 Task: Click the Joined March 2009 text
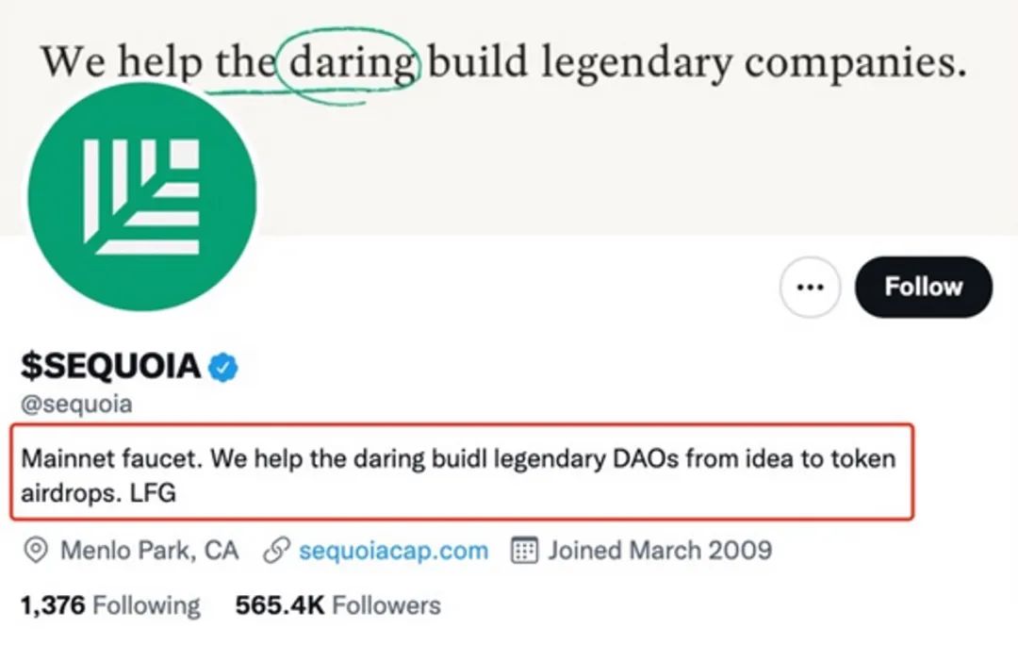tap(660, 551)
